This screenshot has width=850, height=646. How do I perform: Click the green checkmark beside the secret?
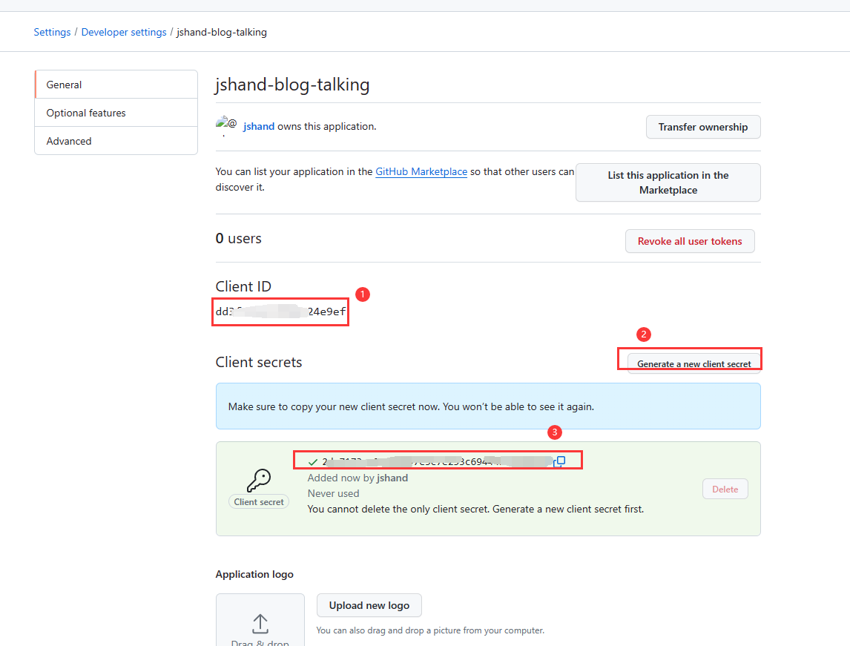[313, 462]
